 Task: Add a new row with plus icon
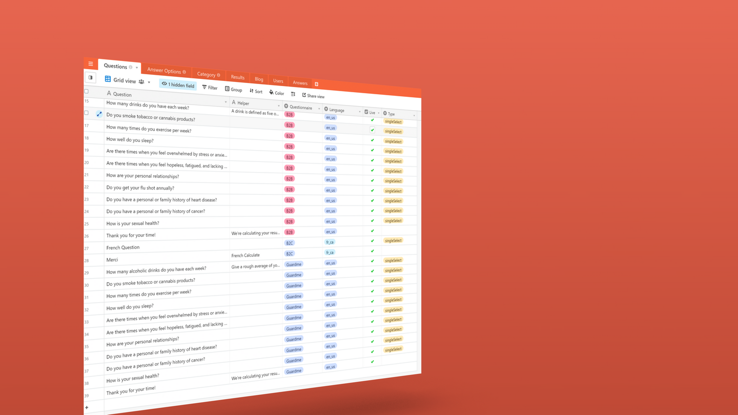point(87,407)
